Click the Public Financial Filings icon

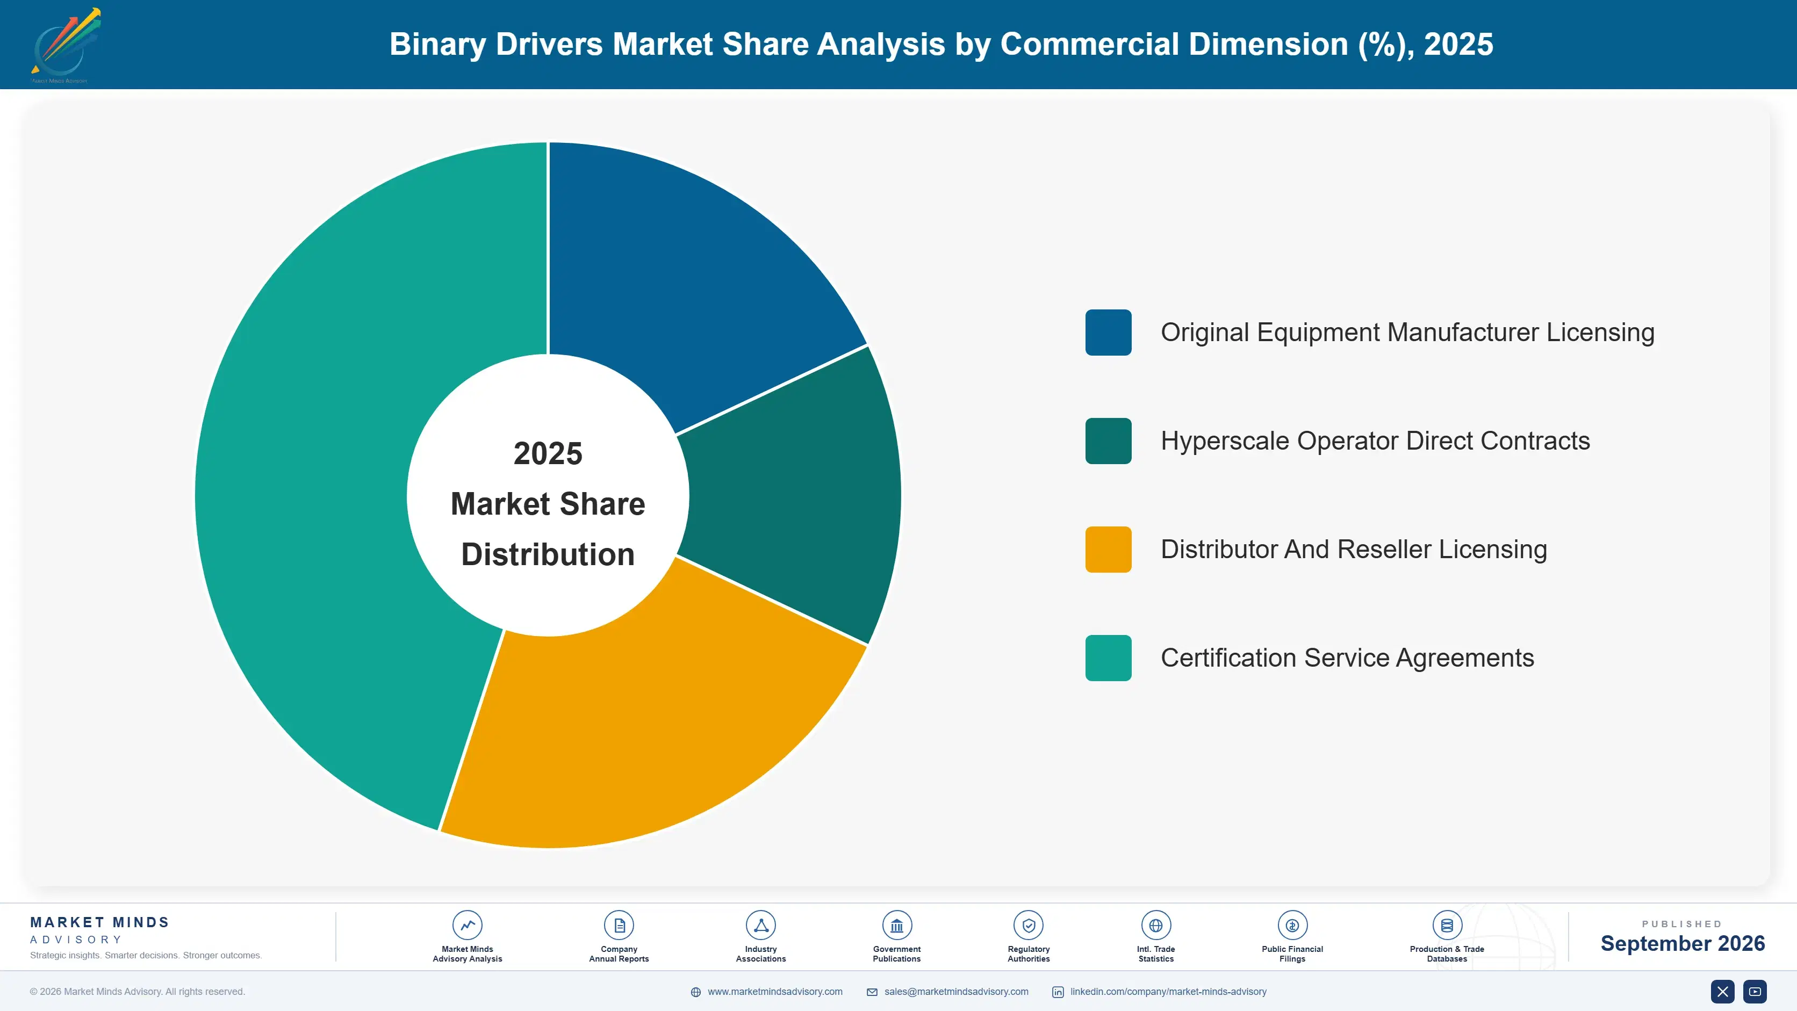pos(1292,925)
